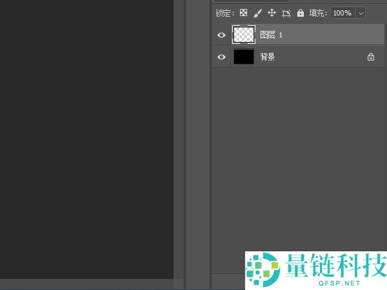Click the lock all padlock icon
This screenshot has height=290, width=387.
pyautogui.click(x=300, y=13)
